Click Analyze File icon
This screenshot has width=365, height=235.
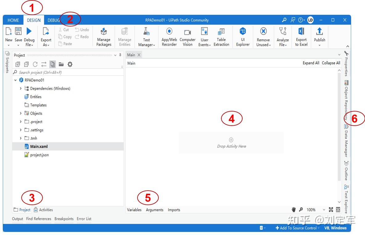[x=283, y=31]
